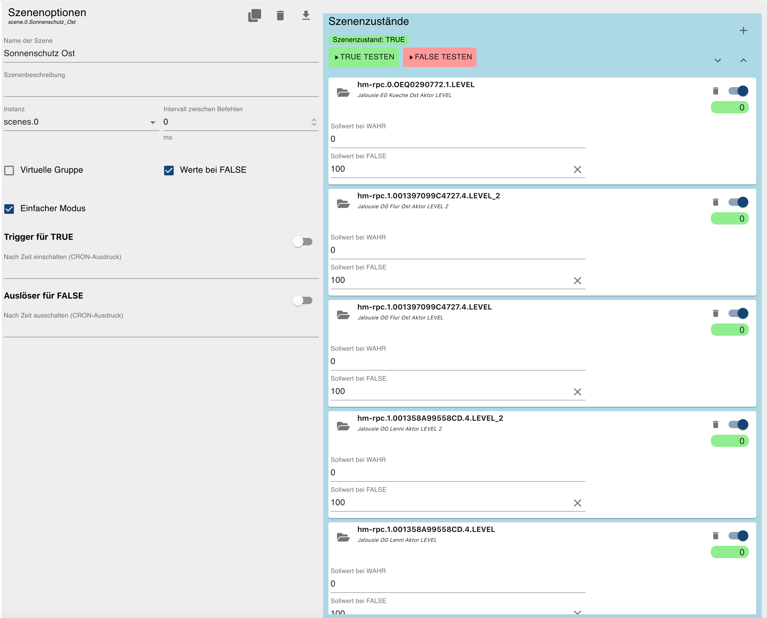Turn on the Auslöser für FALSE switch
The width and height of the screenshot is (767, 618).
[303, 300]
